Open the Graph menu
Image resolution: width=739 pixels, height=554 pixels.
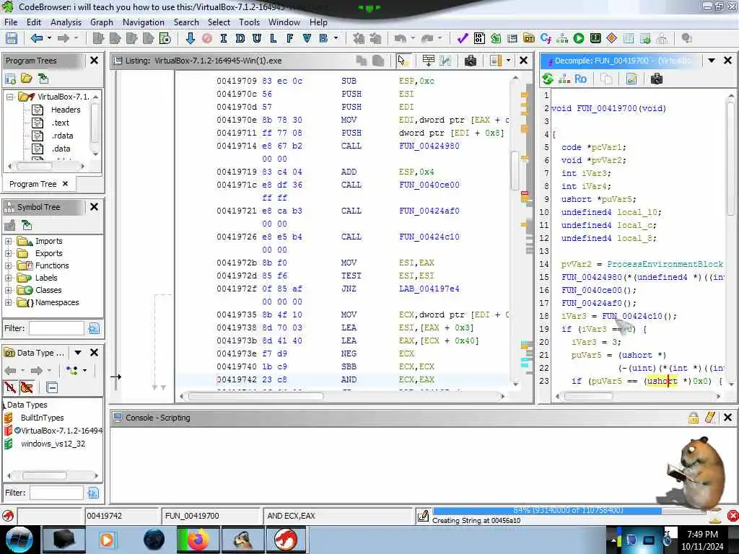tap(102, 22)
